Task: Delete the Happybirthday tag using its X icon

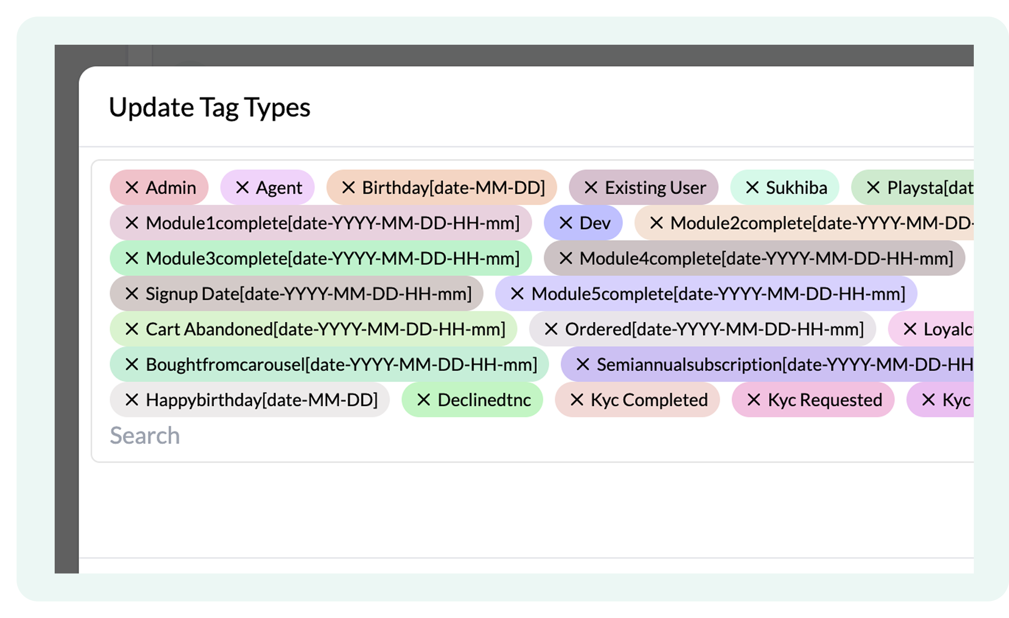Action: pyautogui.click(x=132, y=400)
